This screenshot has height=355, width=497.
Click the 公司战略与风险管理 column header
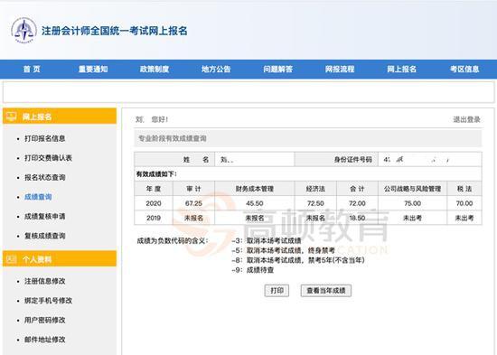coord(412,189)
